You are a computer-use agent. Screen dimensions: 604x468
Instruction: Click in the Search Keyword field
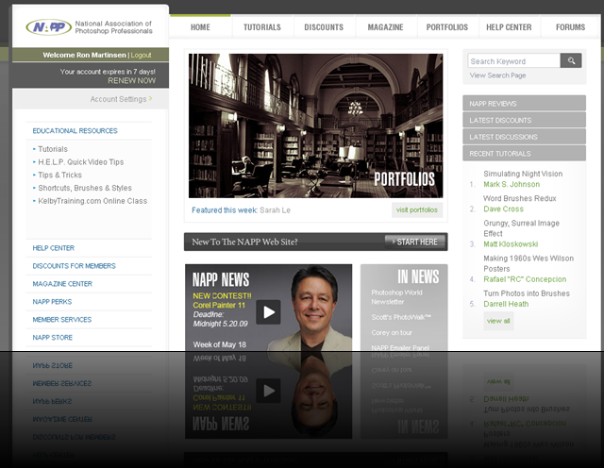513,61
